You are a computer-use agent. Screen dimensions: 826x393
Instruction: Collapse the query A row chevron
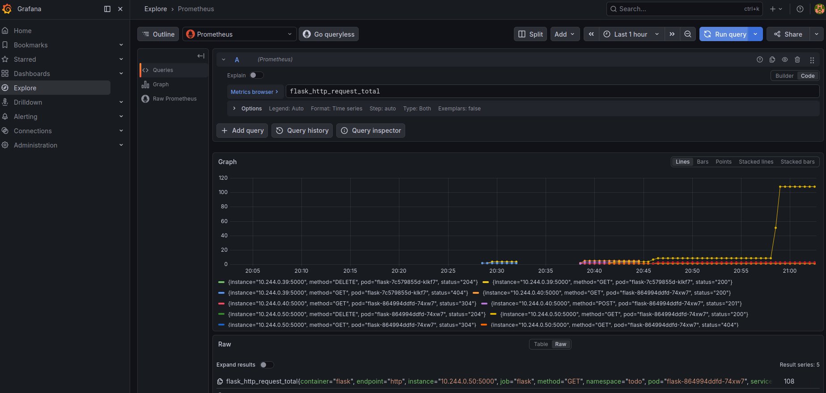coord(224,59)
